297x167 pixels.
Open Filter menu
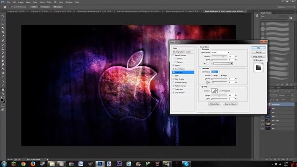point(49,2)
